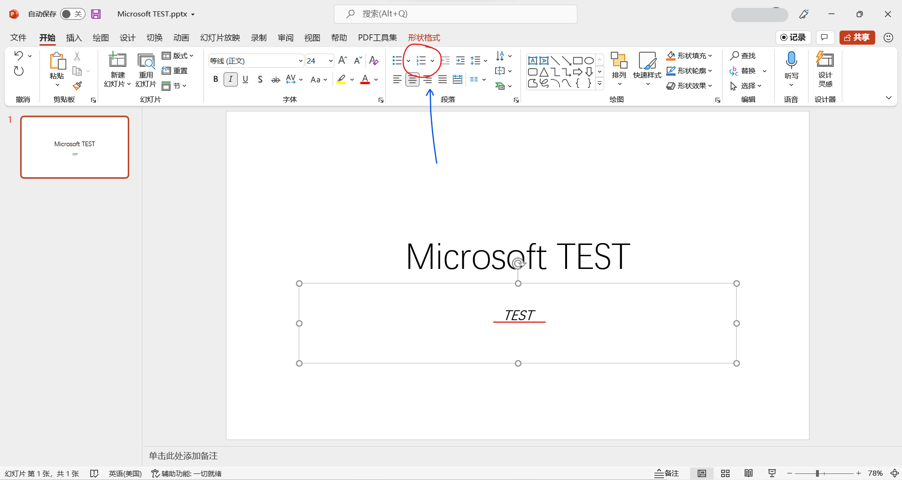Toggle Notes pane in status bar

click(x=667, y=473)
